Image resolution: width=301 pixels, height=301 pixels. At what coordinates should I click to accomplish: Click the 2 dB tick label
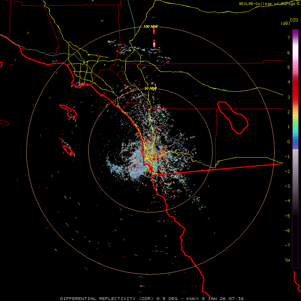click(x=289, y=112)
